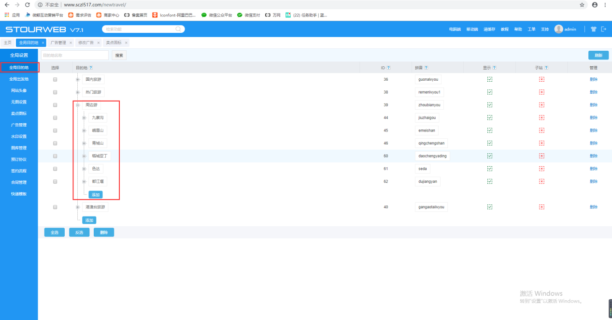Close the 卖点图标 tab
This screenshot has height=320, width=612.
point(127,43)
